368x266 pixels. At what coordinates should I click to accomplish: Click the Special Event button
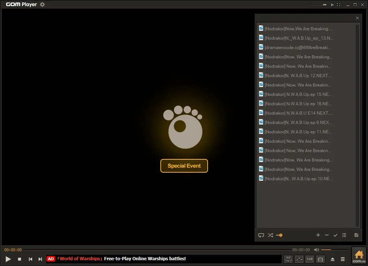click(184, 166)
